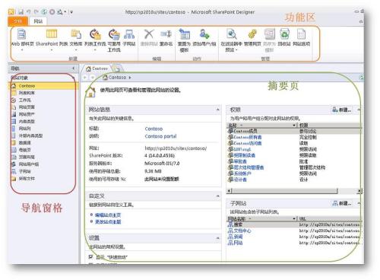Collapse the 权限 section
Screen dimensions: 380x280
359,110
